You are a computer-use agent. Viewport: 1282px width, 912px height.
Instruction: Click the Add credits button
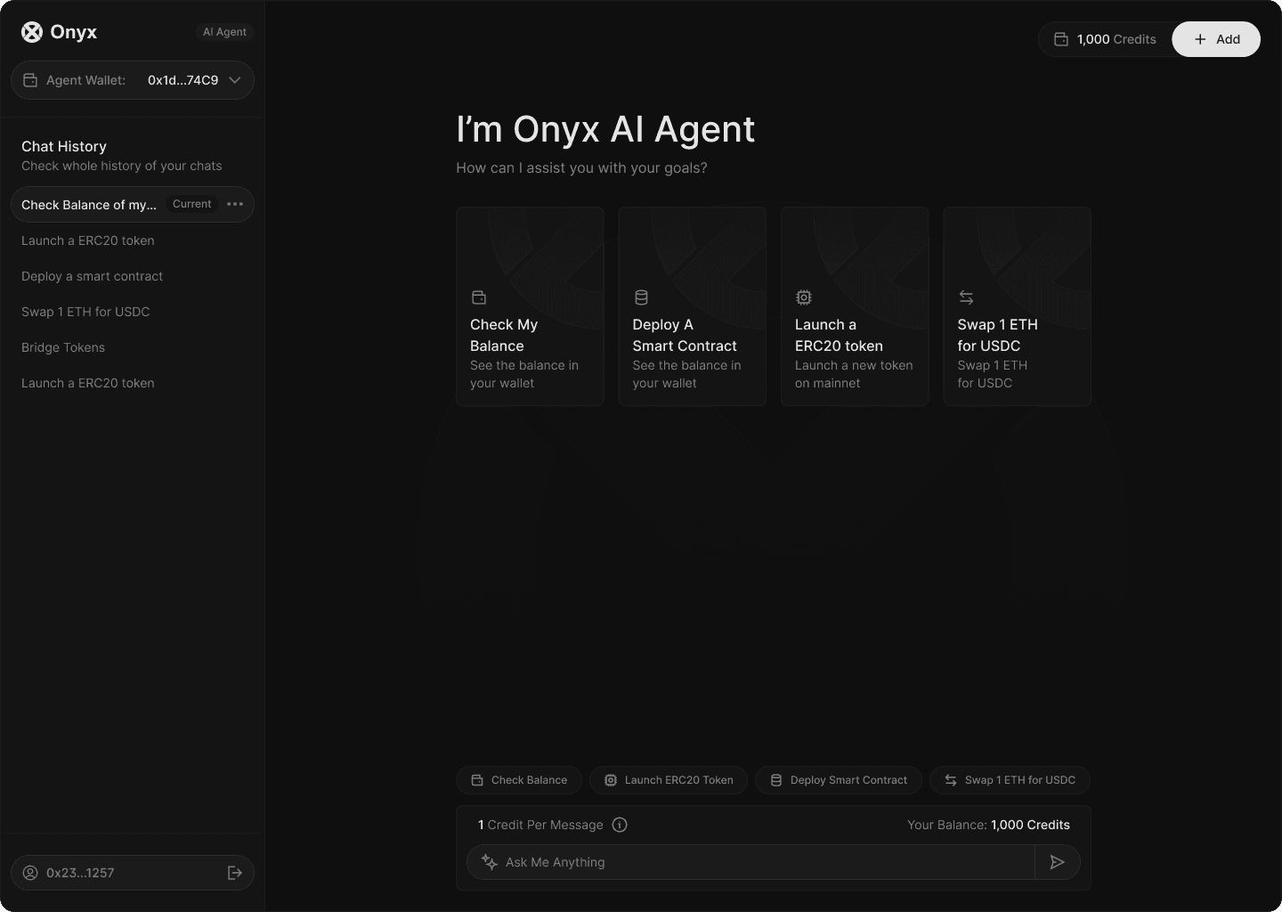[x=1216, y=39]
